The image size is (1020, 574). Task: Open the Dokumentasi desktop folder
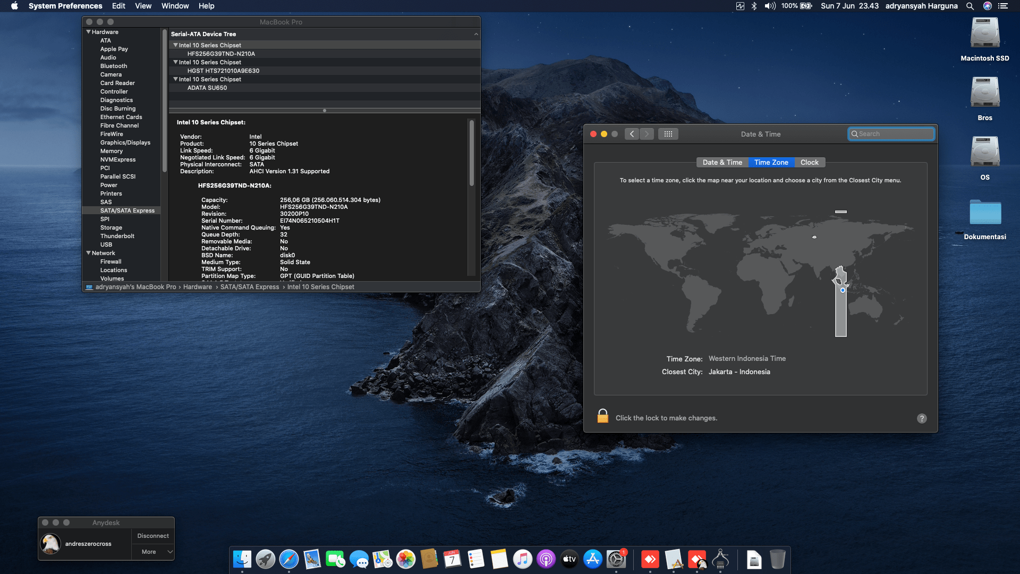tap(984, 213)
